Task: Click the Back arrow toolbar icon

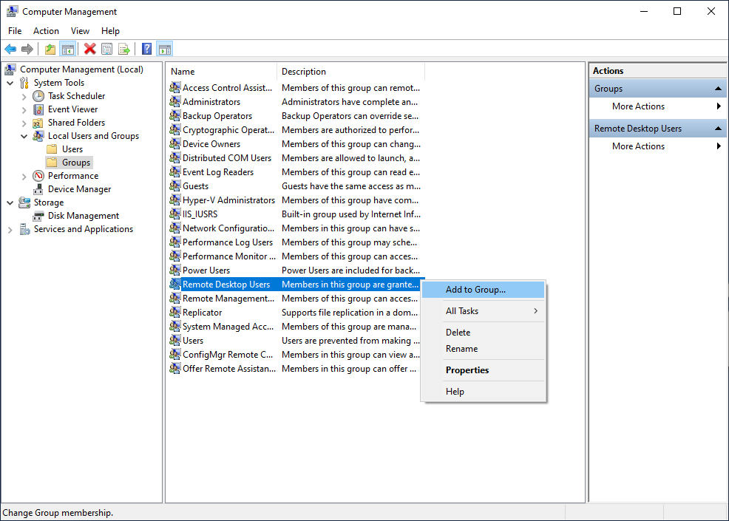Action: click(x=10, y=49)
